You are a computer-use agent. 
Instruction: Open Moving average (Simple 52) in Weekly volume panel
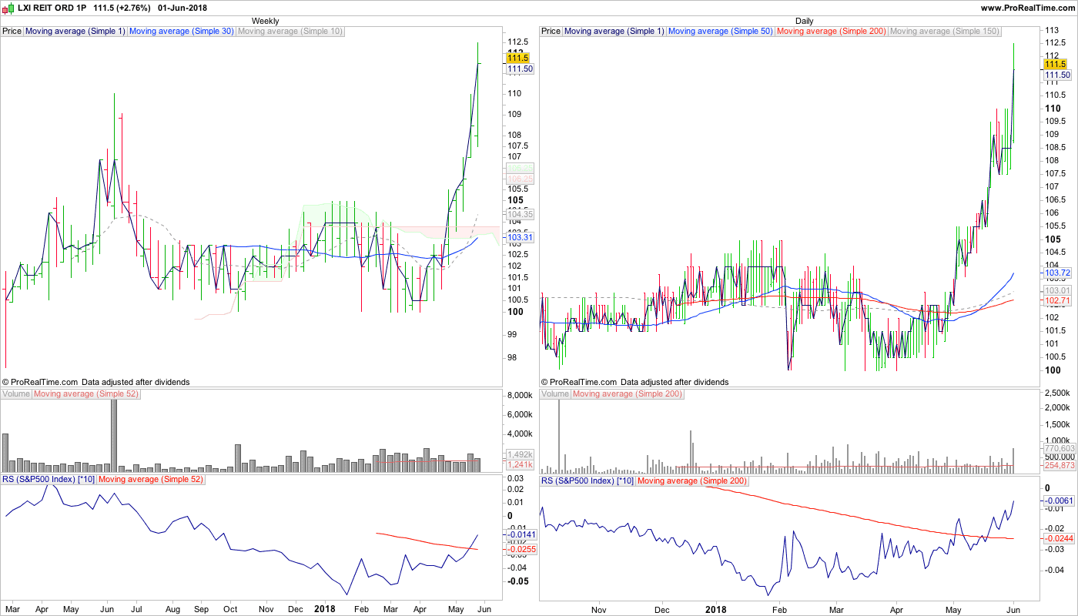tap(87, 393)
